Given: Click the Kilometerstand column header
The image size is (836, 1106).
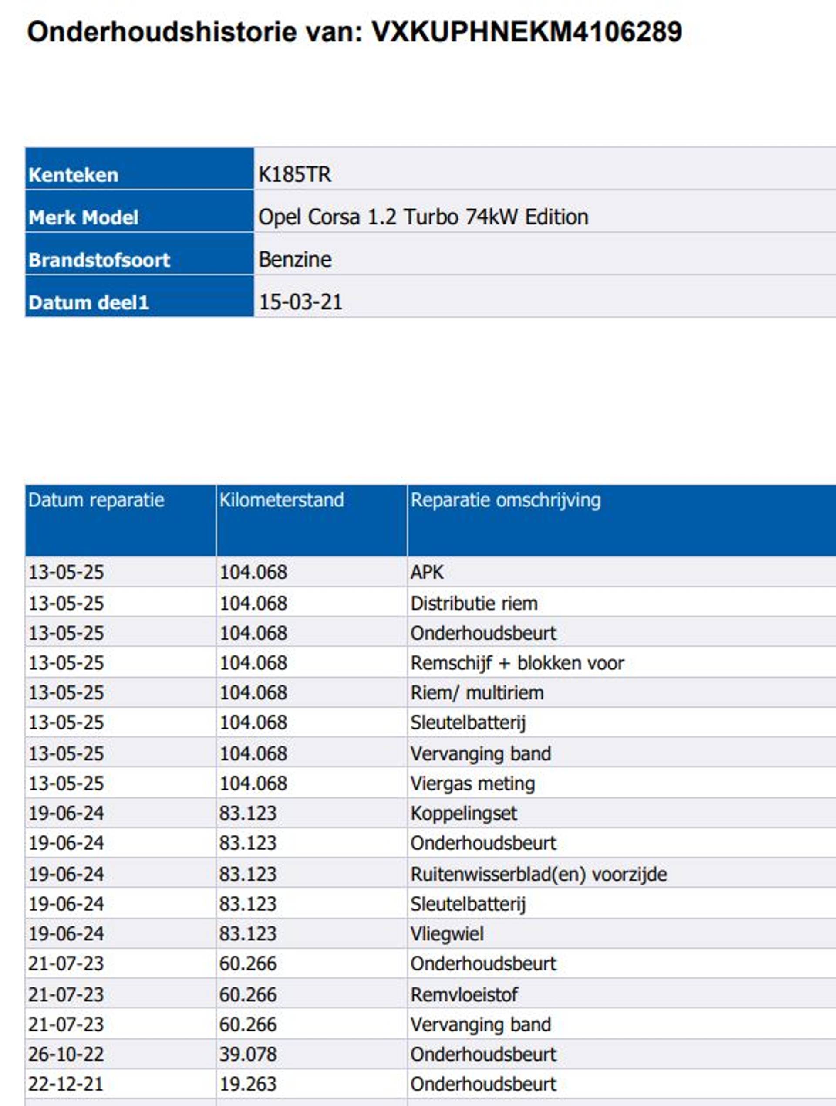Looking at the screenshot, I should tap(281, 500).
